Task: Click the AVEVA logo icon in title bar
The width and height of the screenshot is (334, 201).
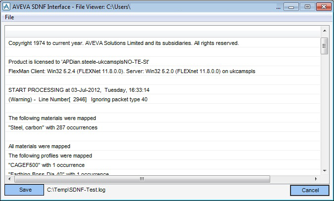Action: (x=6, y=6)
